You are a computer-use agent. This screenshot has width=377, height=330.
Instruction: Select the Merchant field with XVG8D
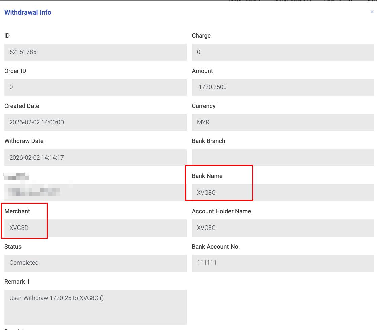[95, 228]
